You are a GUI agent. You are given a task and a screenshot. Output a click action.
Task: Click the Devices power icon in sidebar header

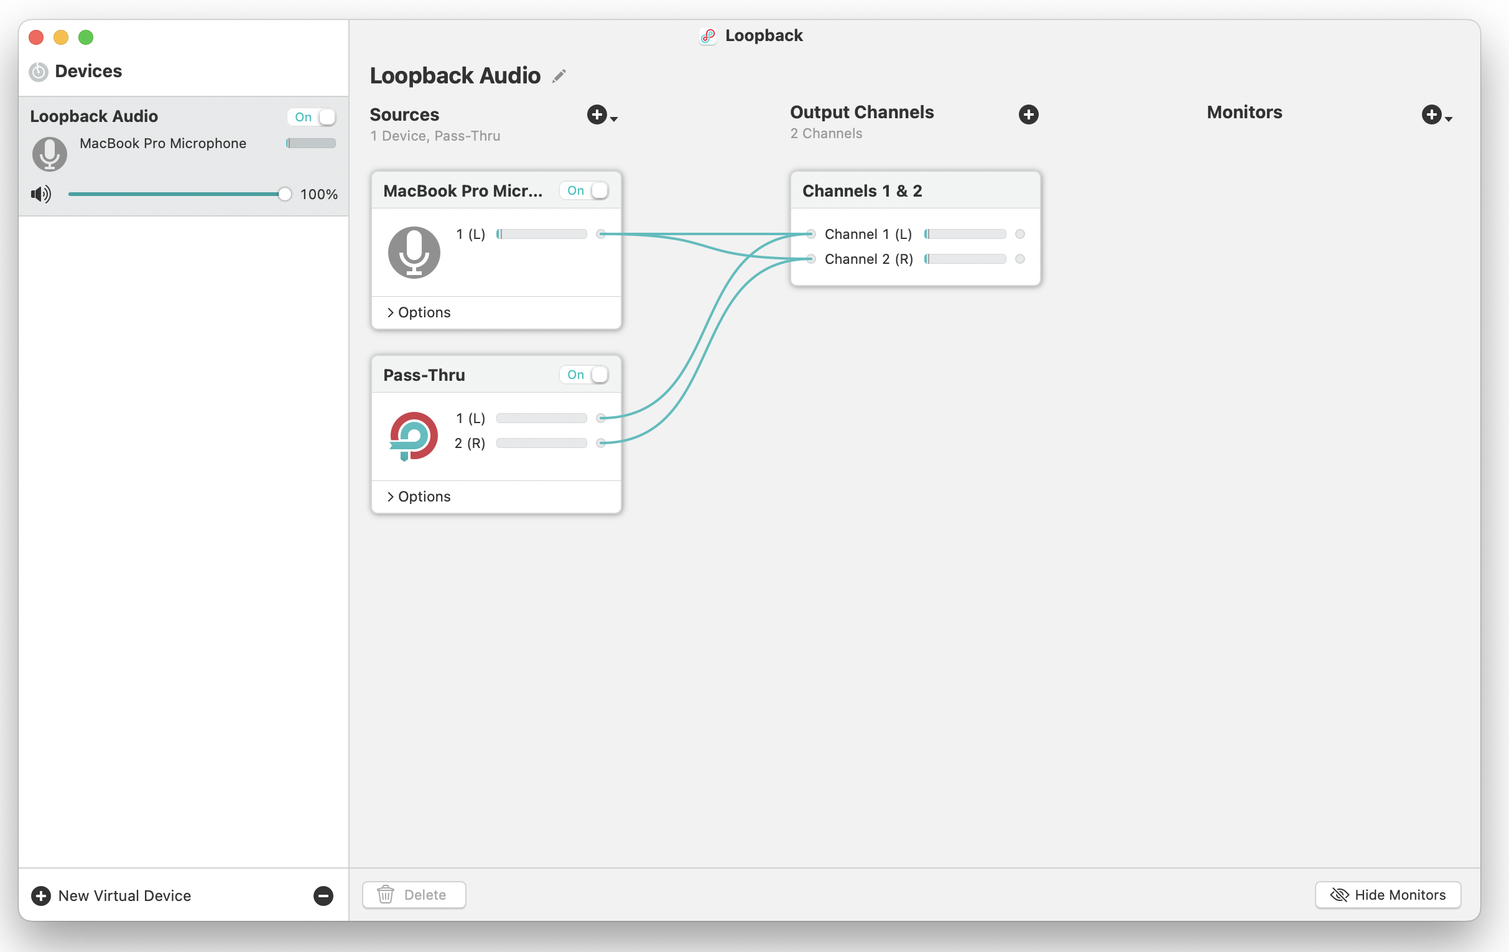39,72
